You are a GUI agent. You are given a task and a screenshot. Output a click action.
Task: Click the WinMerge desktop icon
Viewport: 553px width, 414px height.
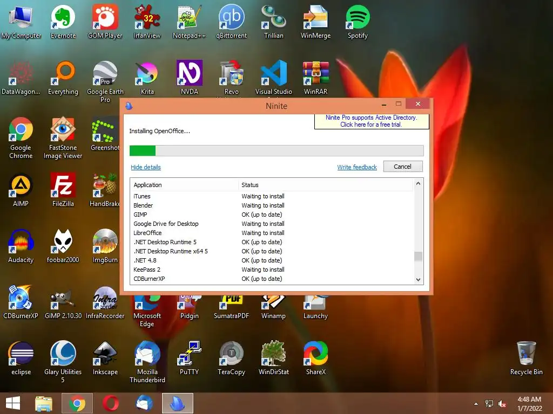click(315, 22)
